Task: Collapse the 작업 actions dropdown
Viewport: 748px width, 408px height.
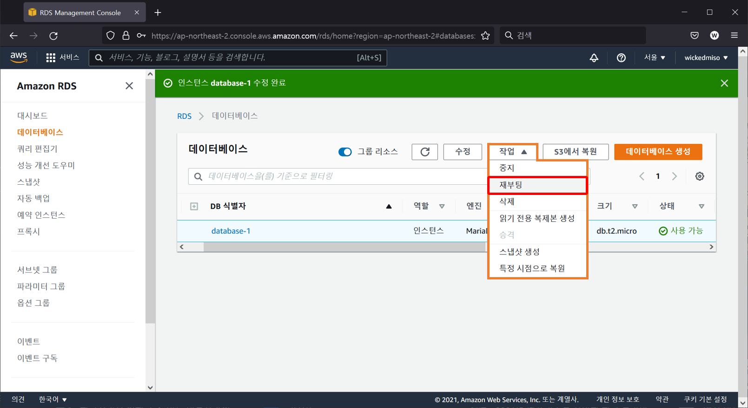Action: click(513, 152)
